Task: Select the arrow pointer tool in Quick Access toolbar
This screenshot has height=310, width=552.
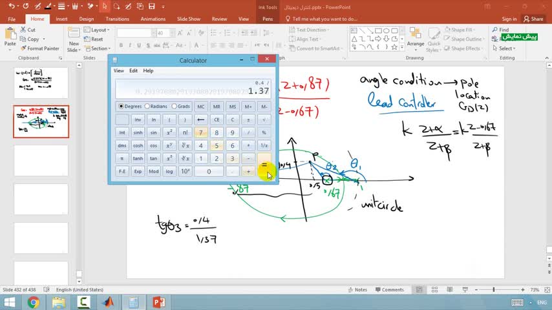Action: tap(105, 6)
